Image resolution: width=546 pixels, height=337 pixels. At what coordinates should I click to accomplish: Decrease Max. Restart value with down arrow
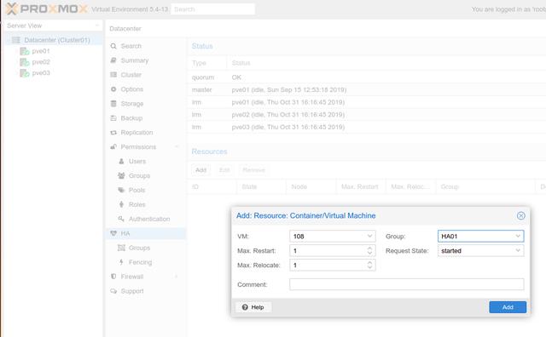pyautogui.click(x=369, y=253)
